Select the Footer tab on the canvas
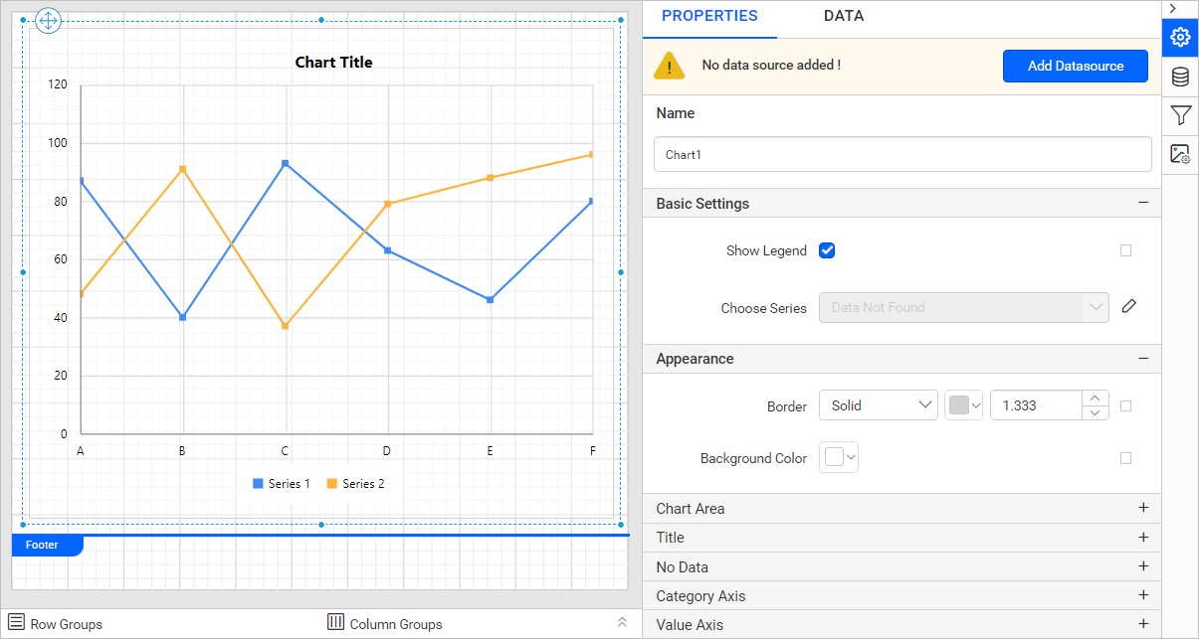Screen dimensions: 1199x639 [42, 545]
